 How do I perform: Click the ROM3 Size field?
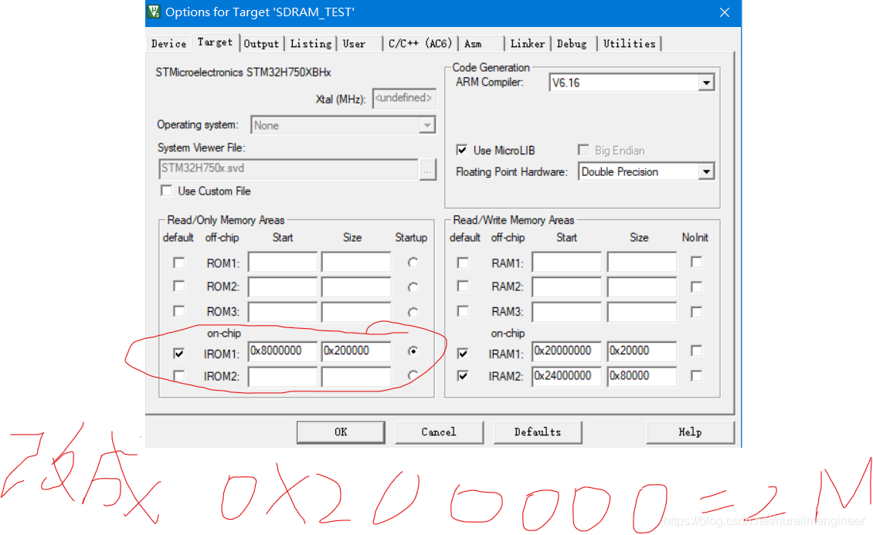tap(356, 311)
